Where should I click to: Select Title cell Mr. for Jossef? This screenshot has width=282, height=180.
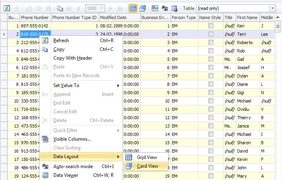click(x=229, y=68)
